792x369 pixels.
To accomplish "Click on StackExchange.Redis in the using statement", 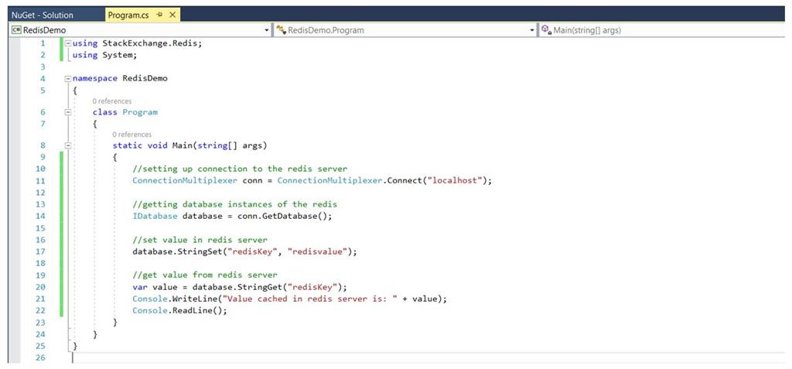I will tap(151, 43).
